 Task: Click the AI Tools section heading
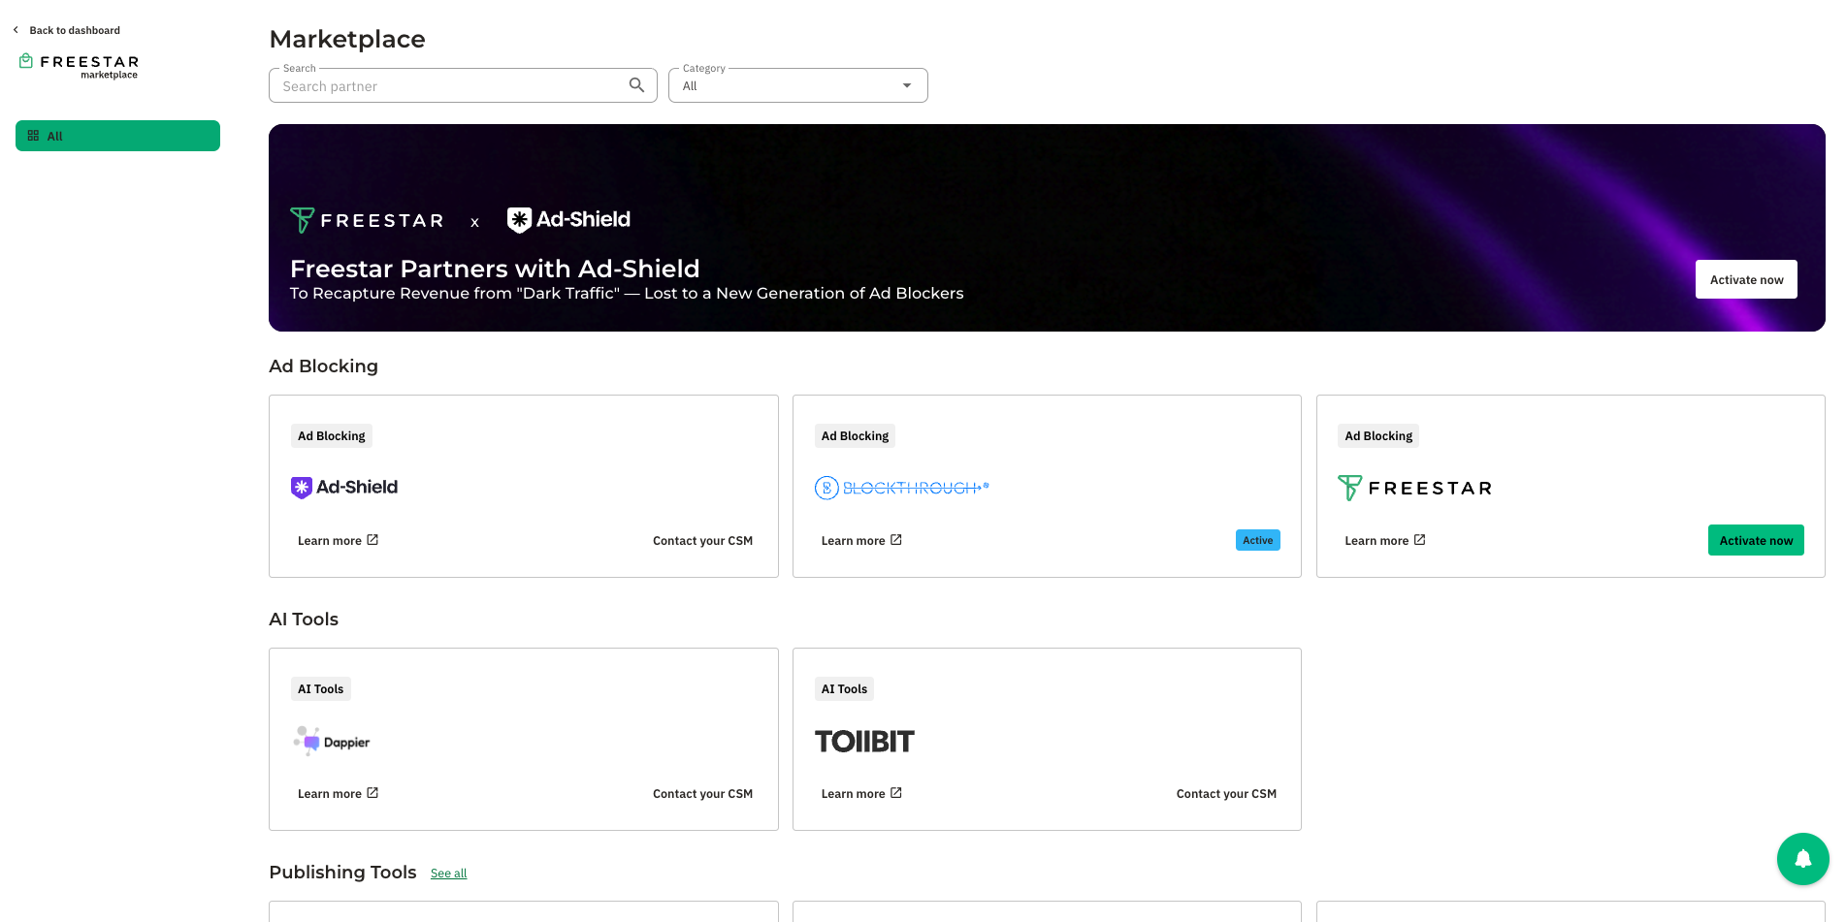click(304, 619)
